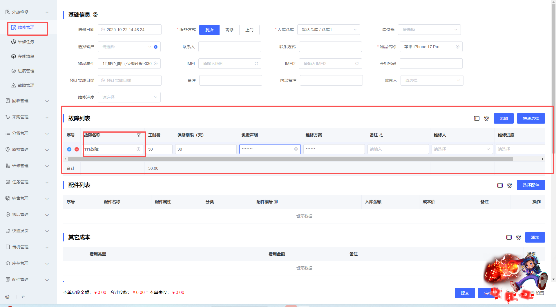Screen dimensions: 556x307
Task: Select 到店 service method
Action: [x=209, y=30]
